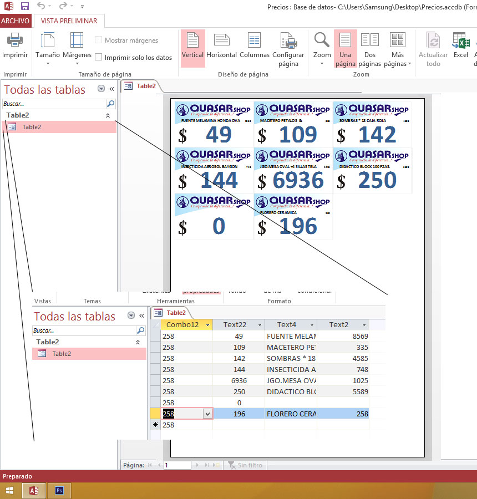Click the Text22 cell with 6936
Viewport: 477px width, 499px height.
point(239,380)
